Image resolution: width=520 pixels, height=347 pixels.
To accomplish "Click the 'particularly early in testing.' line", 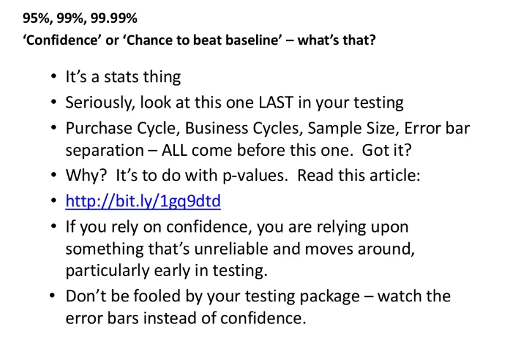I will [x=167, y=270].
